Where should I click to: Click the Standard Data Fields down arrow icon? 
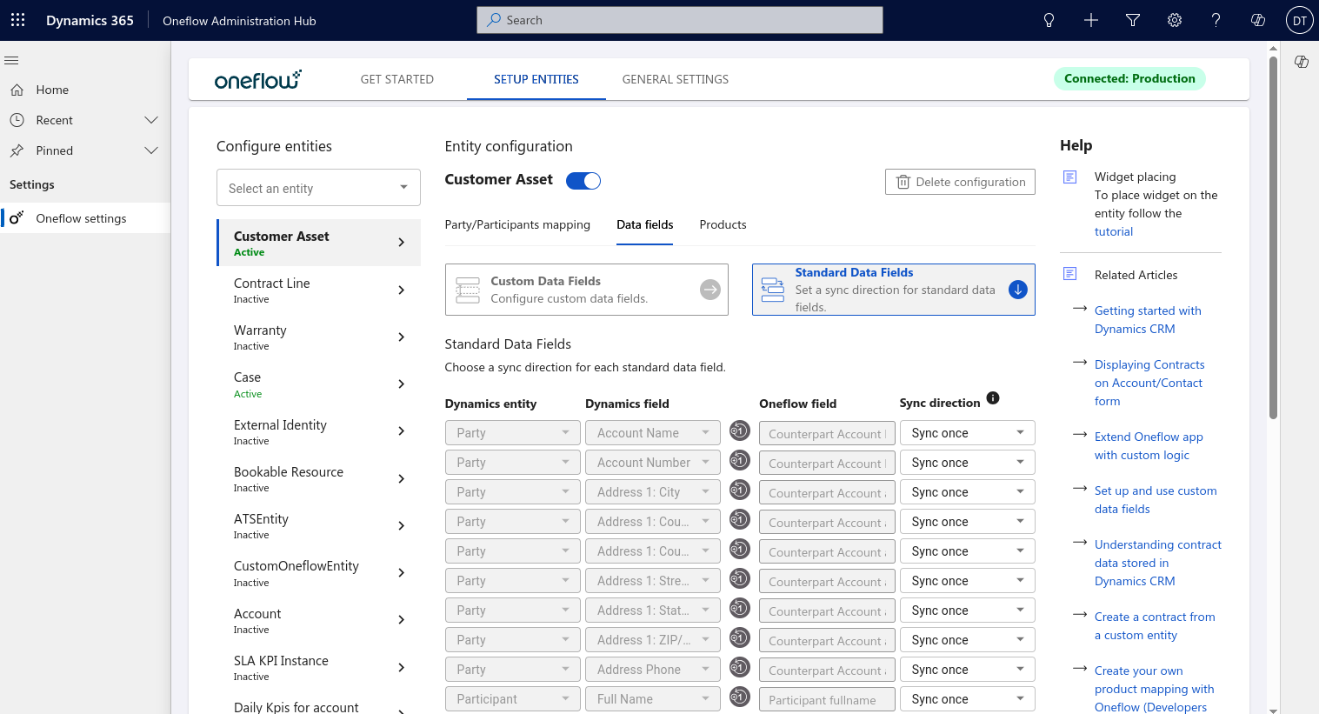(1017, 290)
